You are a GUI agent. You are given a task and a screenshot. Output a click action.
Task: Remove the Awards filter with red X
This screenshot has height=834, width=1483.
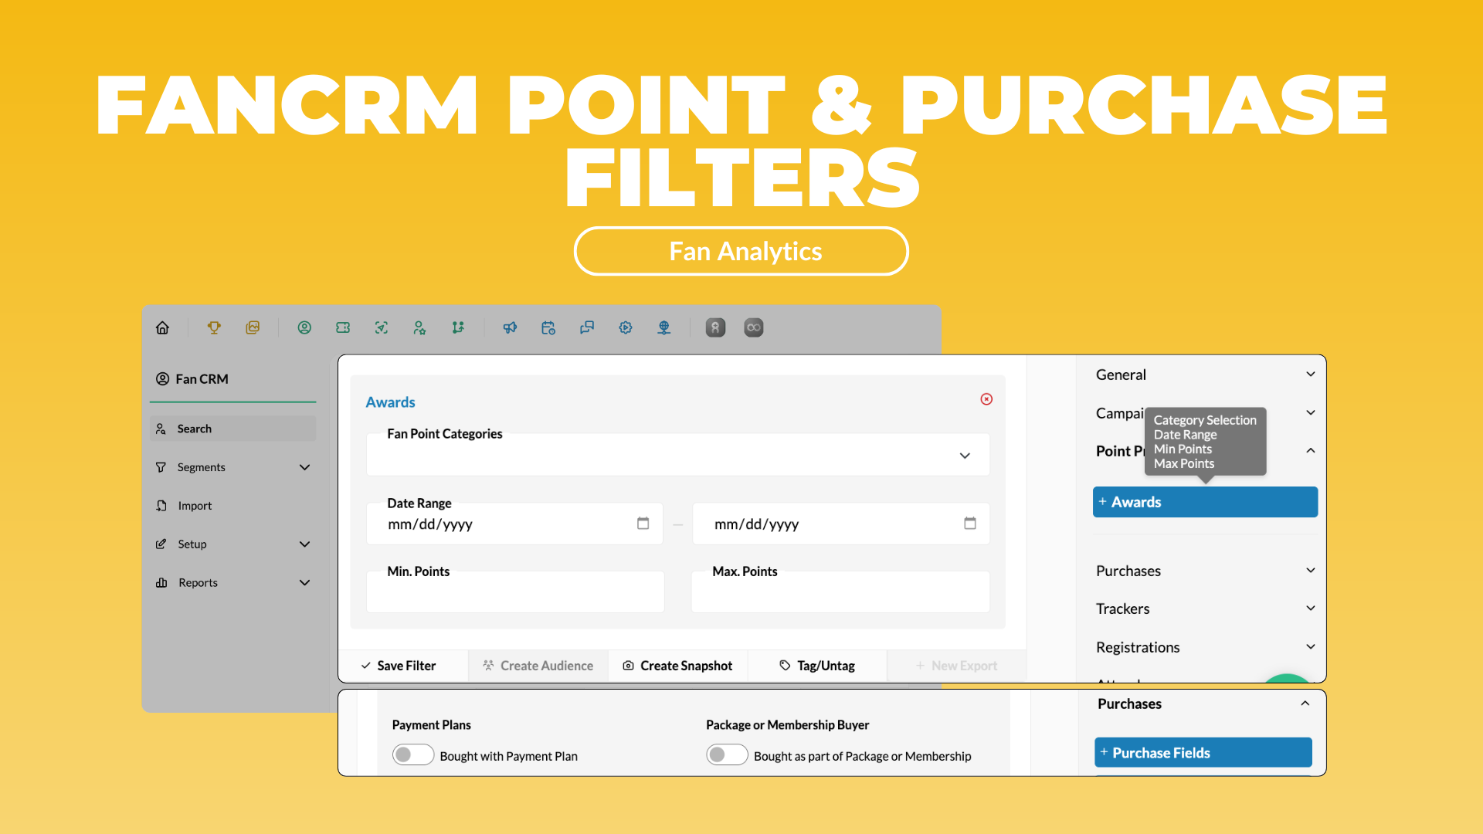coord(986,399)
